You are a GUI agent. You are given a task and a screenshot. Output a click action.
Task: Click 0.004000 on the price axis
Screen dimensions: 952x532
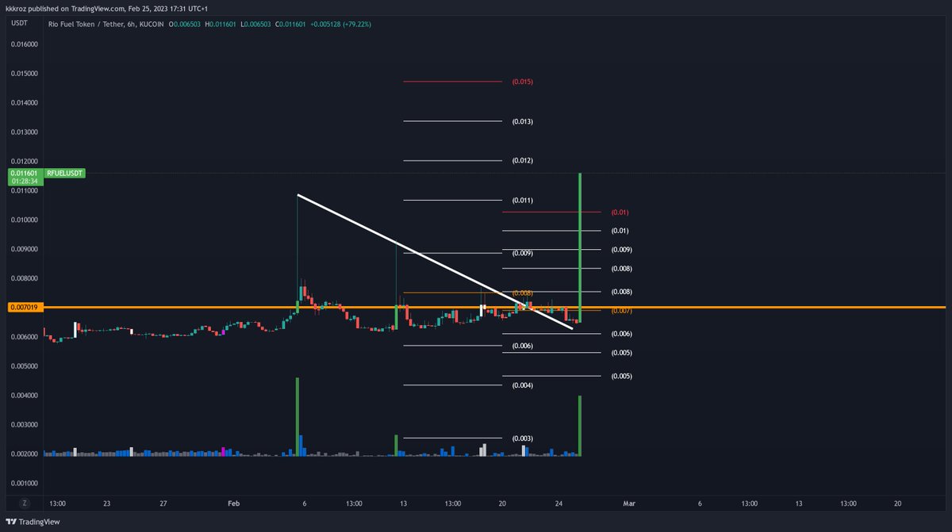click(x=24, y=396)
